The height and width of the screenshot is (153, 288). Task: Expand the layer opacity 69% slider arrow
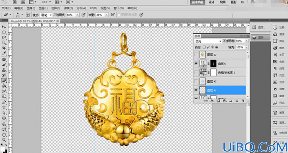coord(247,41)
